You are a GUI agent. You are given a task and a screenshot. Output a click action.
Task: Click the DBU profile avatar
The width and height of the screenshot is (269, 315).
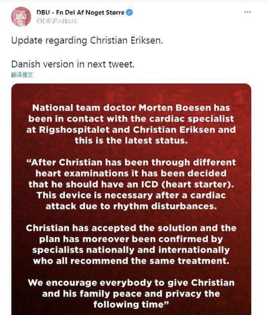[x=21, y=17]
